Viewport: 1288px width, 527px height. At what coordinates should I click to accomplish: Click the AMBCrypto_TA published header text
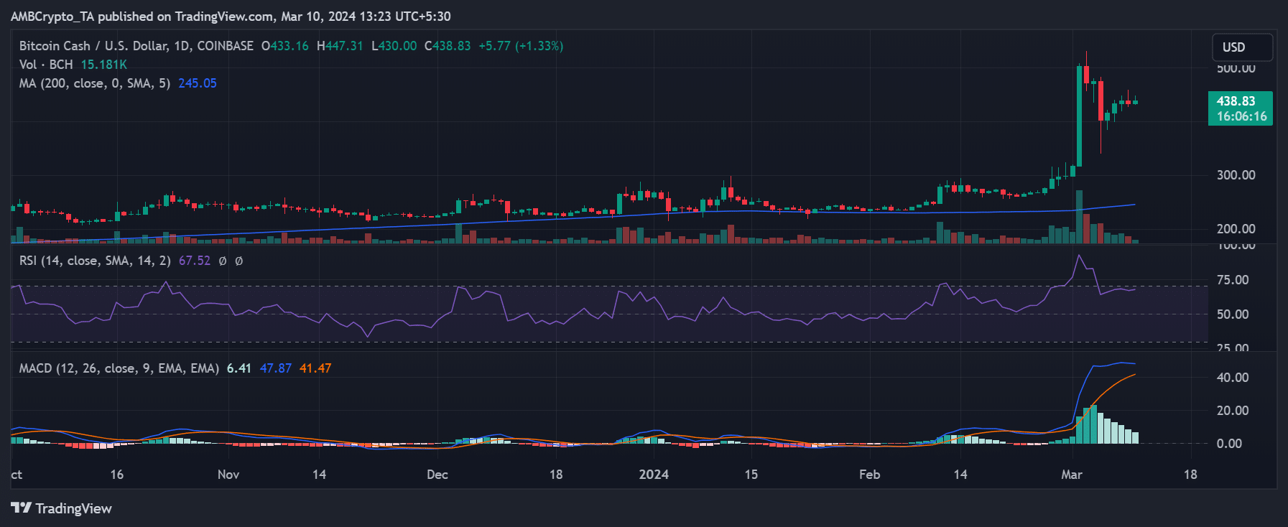231,16
